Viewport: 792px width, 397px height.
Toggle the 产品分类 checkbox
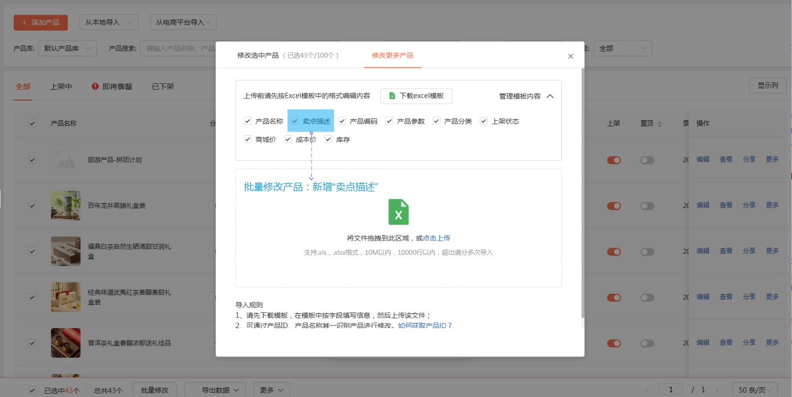pyautogui.click(x=437, y=121)
